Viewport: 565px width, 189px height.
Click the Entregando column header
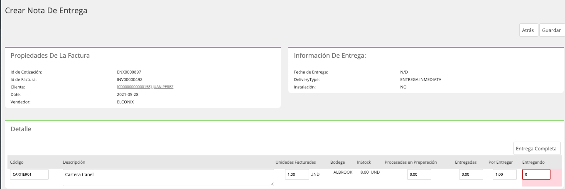pyautogui.click(x=533, y=162)
